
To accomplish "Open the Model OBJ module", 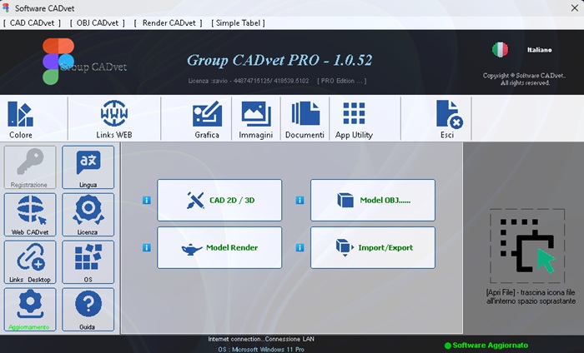I will (x=373, y=201).
